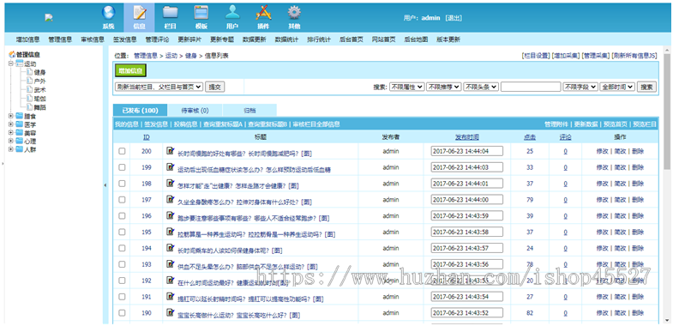The height and width of the screenshot is (326, 673).
Task: Switch to the 归档 tab
Action: [249, 111]
